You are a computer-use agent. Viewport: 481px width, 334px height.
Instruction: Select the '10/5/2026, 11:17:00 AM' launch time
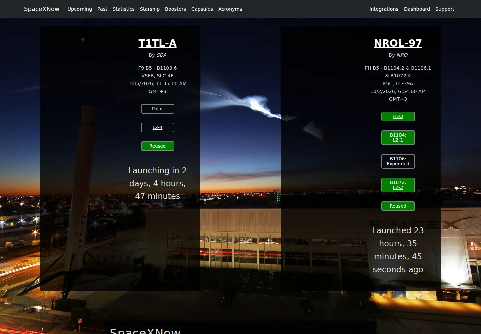point(157,83)
